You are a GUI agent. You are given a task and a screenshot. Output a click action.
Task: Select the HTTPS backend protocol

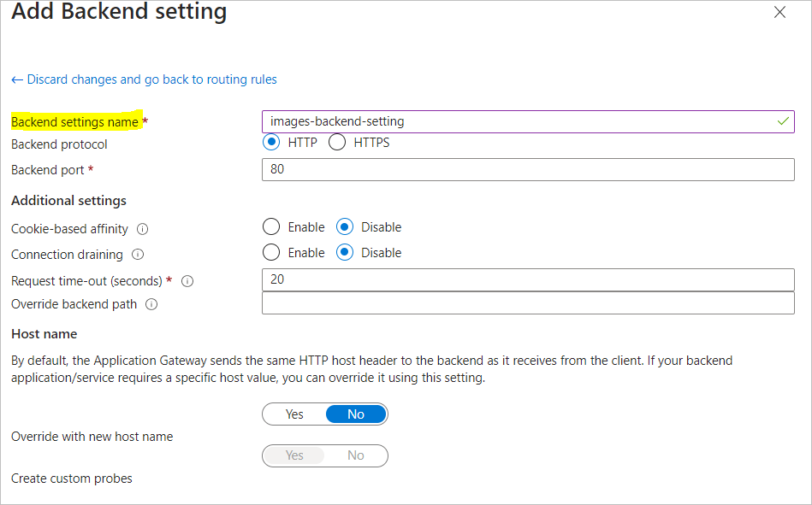(337, 142)
